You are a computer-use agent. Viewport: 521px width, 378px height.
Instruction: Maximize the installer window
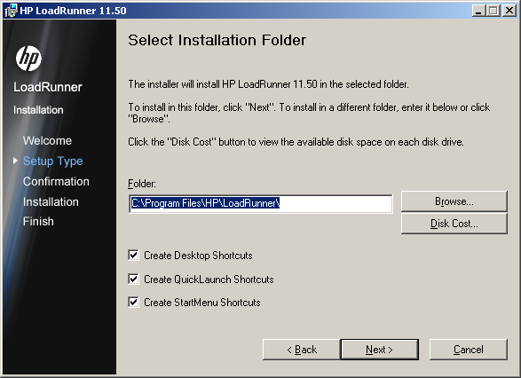point(493,11)
